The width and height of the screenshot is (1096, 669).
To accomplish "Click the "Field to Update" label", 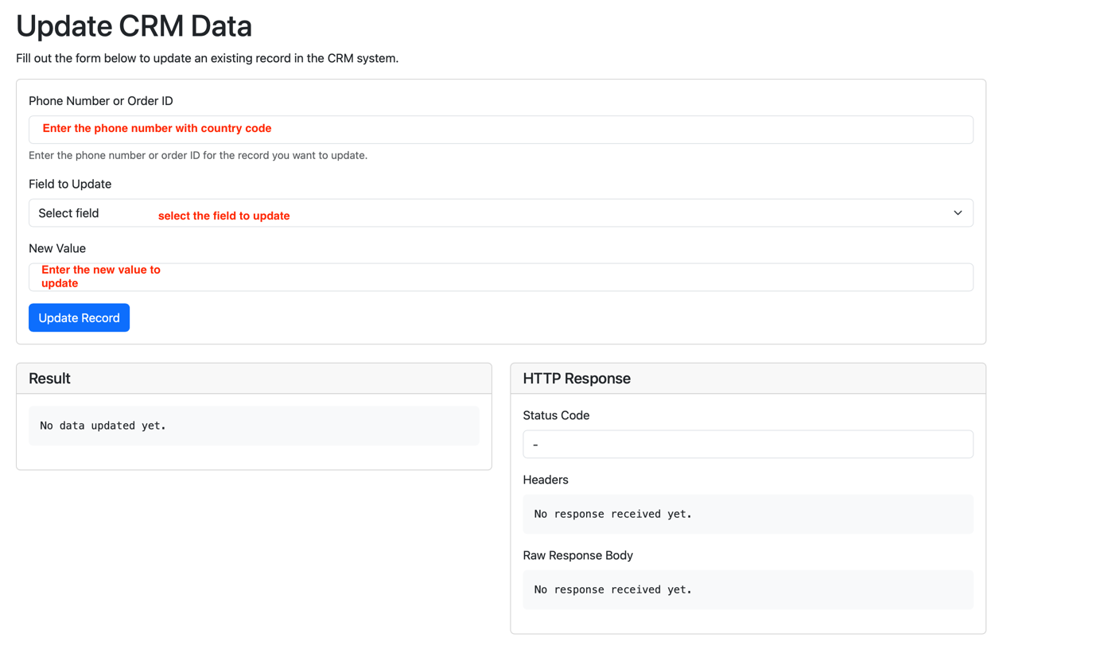I will [70, 184].
